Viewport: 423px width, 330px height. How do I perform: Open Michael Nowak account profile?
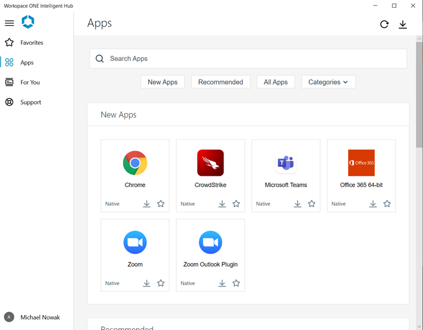click(40, 317)
